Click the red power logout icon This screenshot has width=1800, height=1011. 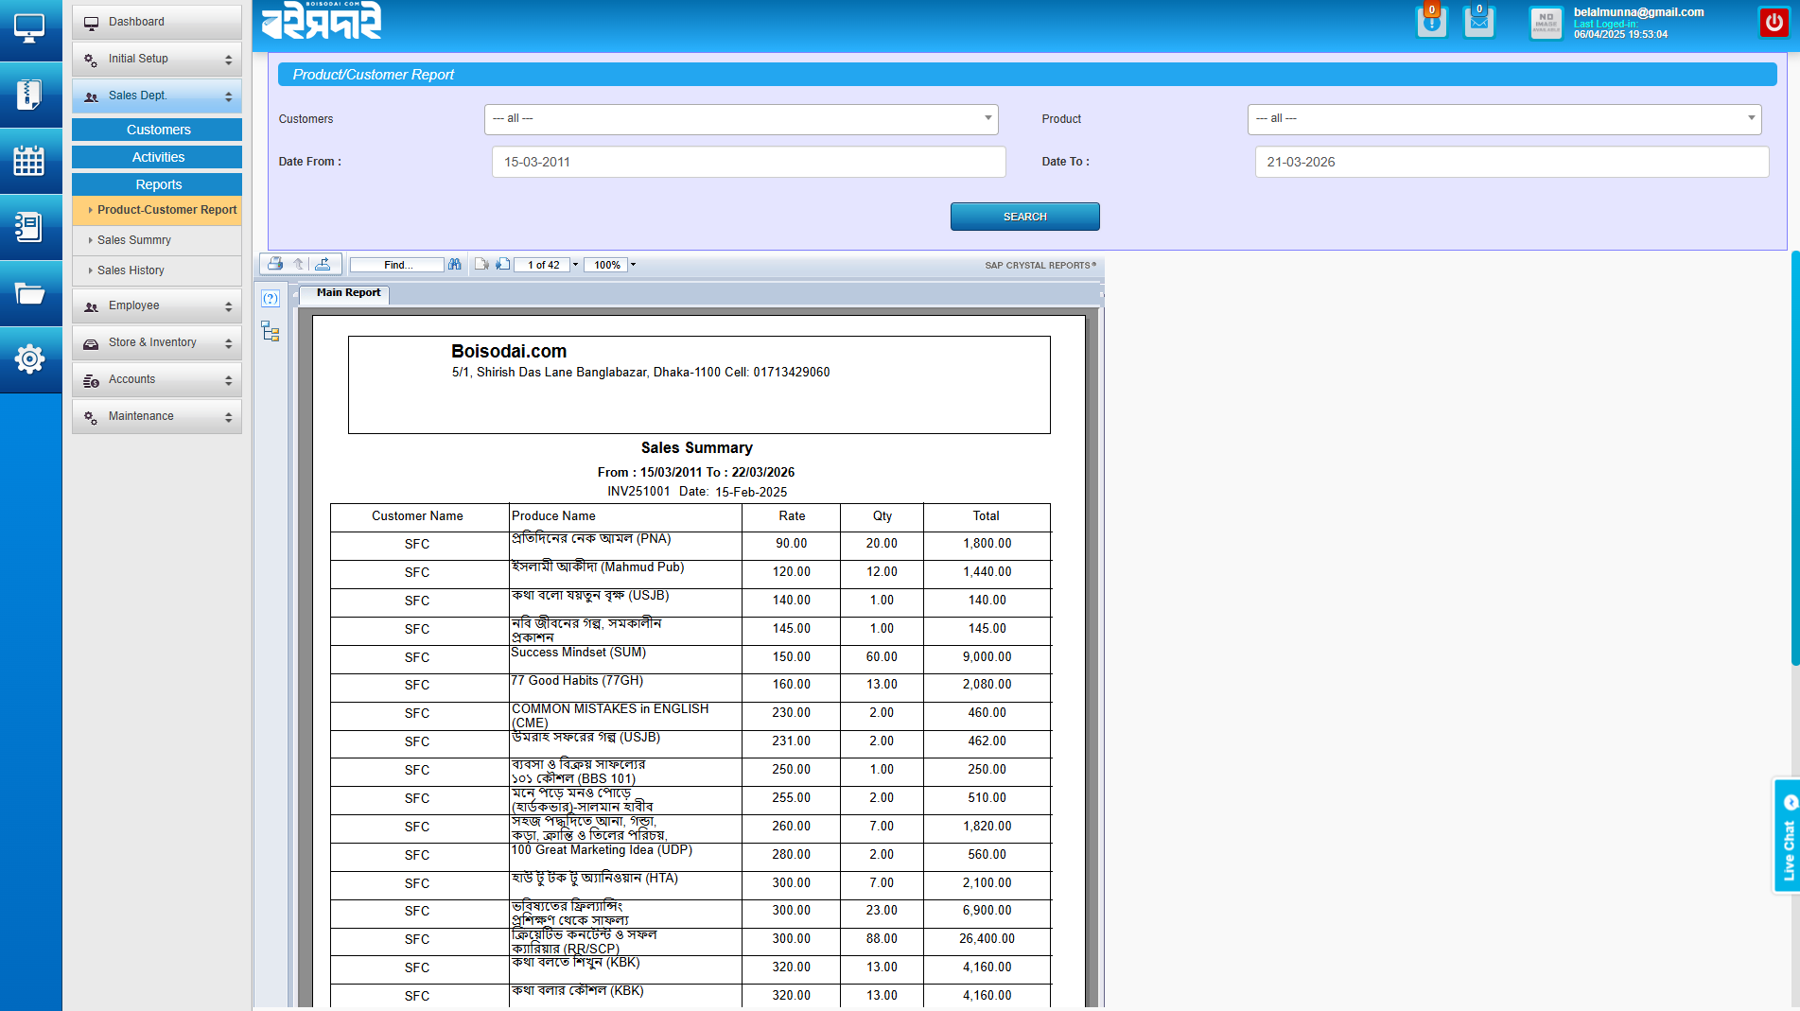pos(1774,22)
